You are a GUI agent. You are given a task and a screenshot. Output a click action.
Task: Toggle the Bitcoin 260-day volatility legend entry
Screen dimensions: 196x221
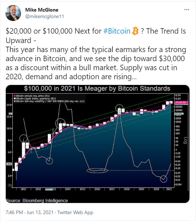point(49,101)
